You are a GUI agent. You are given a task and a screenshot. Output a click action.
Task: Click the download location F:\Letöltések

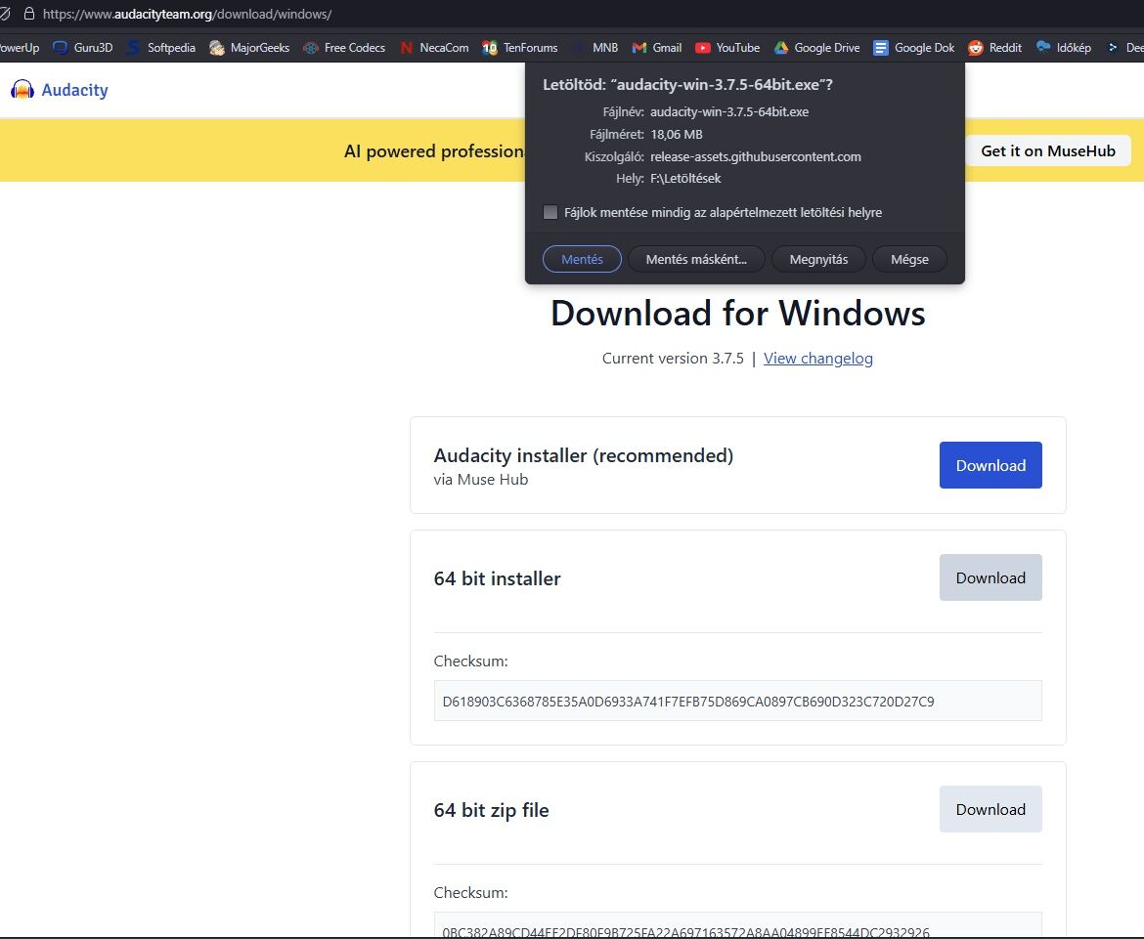[685, 178]
